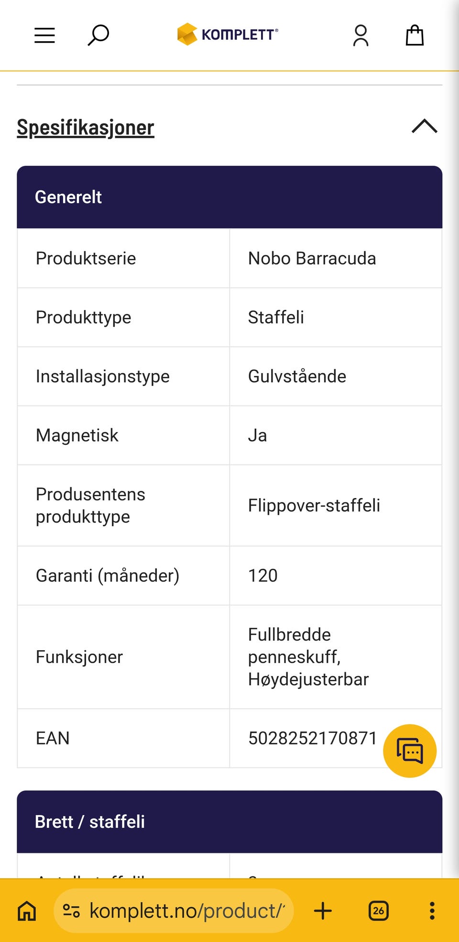Open the hamburger navigation menu

tap(44, 35)
